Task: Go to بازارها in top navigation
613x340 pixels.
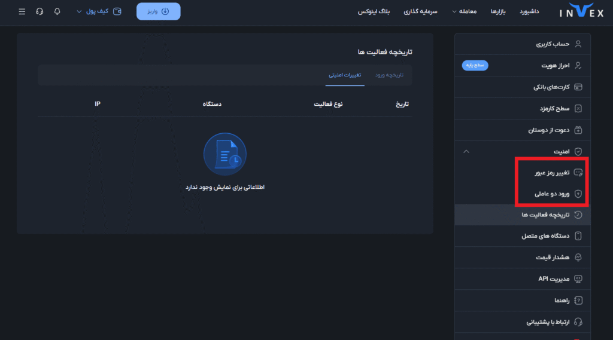Action: (498, 11)
